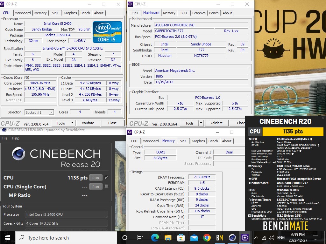Click Close button in CPU window
The image size is (326, 244).
click(112, 123)
